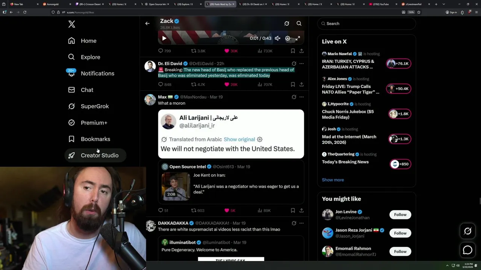Click Grok icon on DAKKADAKKA post
This screenshot has width=481, height=270.
coord(294,223)
